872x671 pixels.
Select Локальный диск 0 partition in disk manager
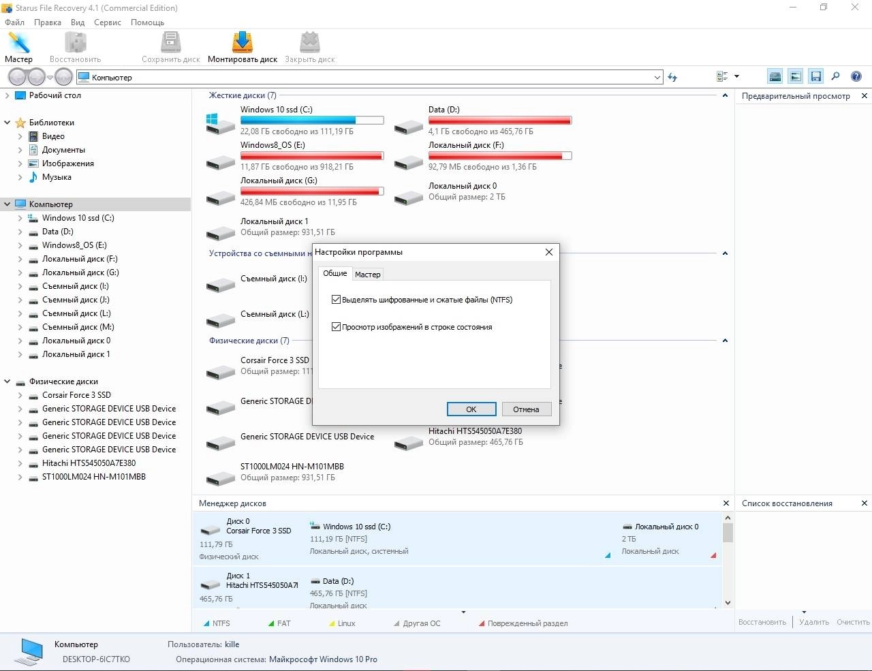(x=668, y=538)
